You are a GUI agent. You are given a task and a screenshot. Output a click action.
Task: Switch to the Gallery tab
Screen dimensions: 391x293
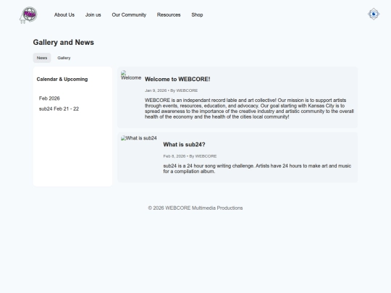[64, 58]
